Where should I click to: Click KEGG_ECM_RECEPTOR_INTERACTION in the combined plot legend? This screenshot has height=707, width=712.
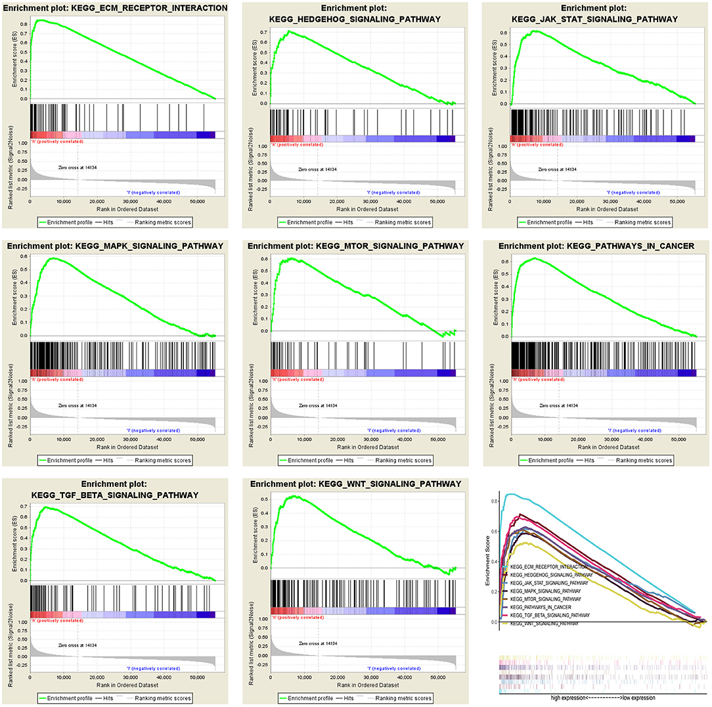(548, 567)
